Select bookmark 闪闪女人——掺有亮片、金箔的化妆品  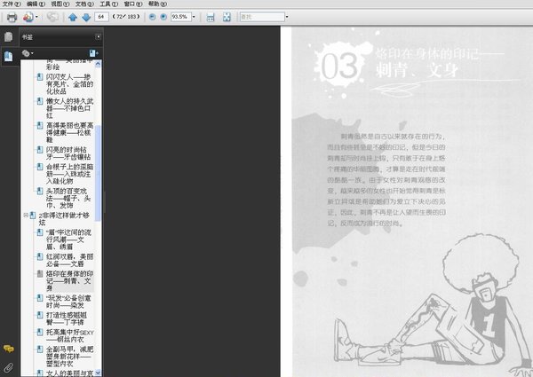tap(69, 84)
